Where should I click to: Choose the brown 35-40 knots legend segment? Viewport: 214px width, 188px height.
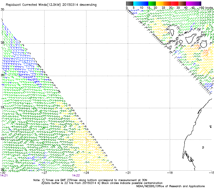pos(182,3)
